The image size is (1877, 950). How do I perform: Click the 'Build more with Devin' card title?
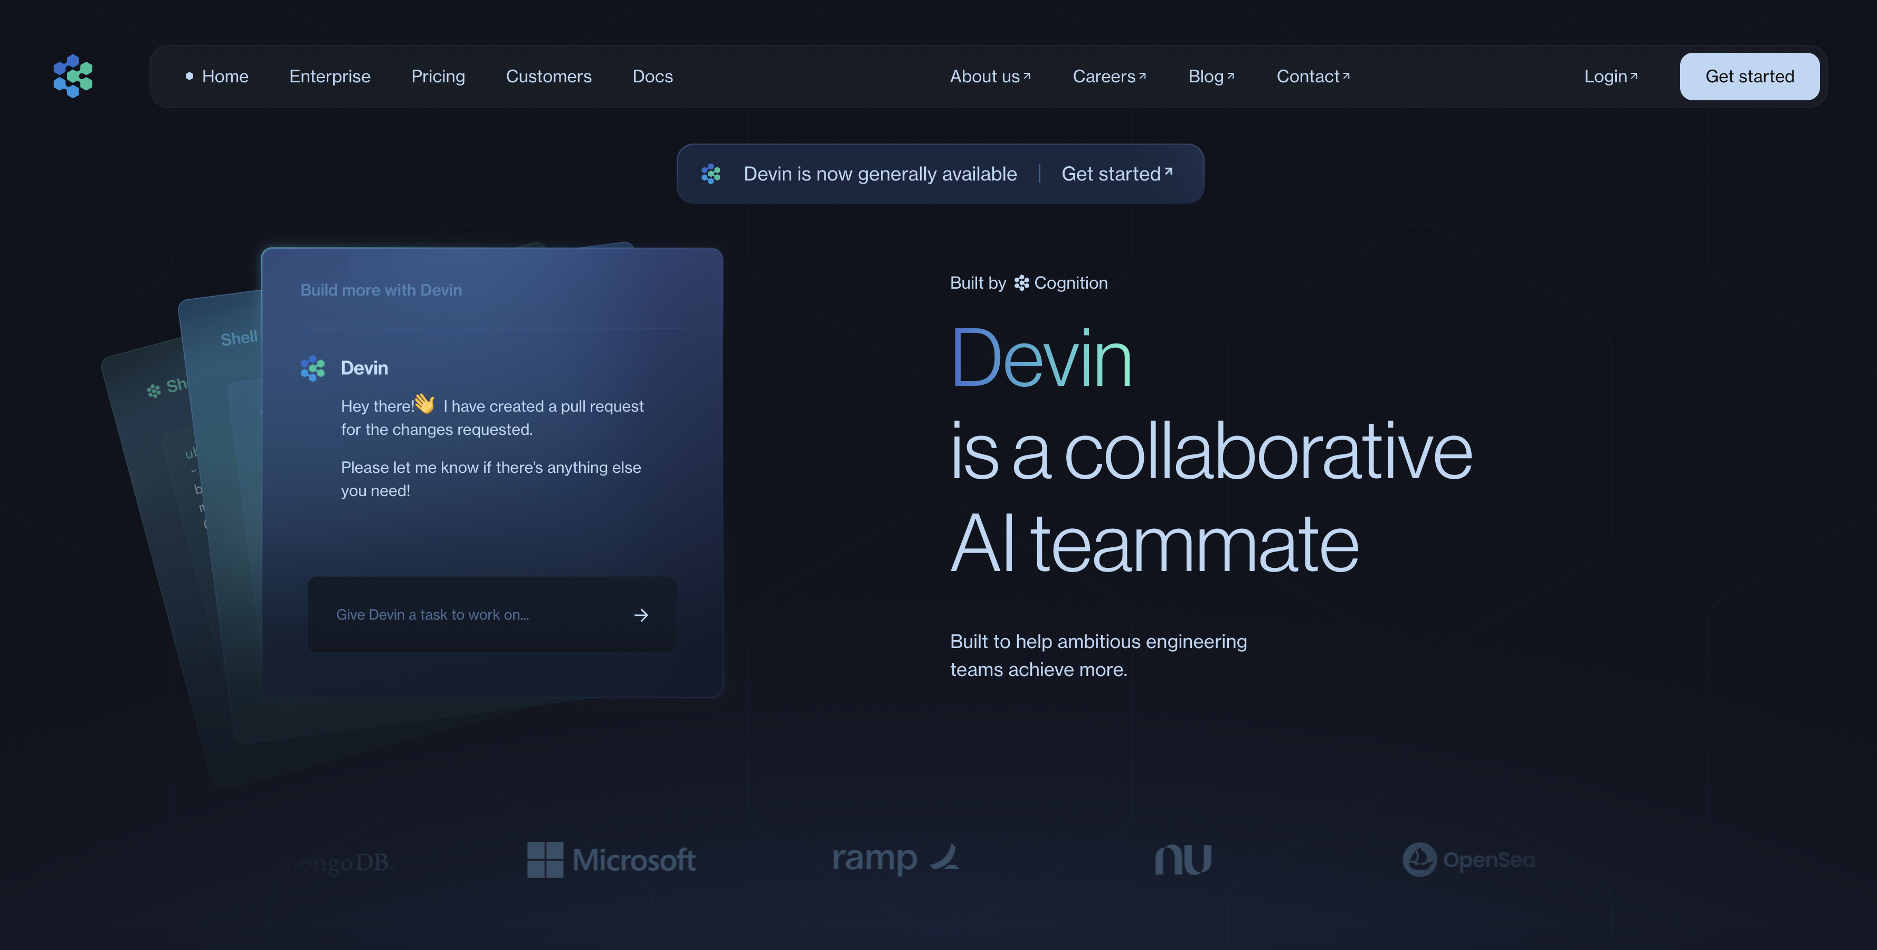pyautogui.click(x=381, y=290)
